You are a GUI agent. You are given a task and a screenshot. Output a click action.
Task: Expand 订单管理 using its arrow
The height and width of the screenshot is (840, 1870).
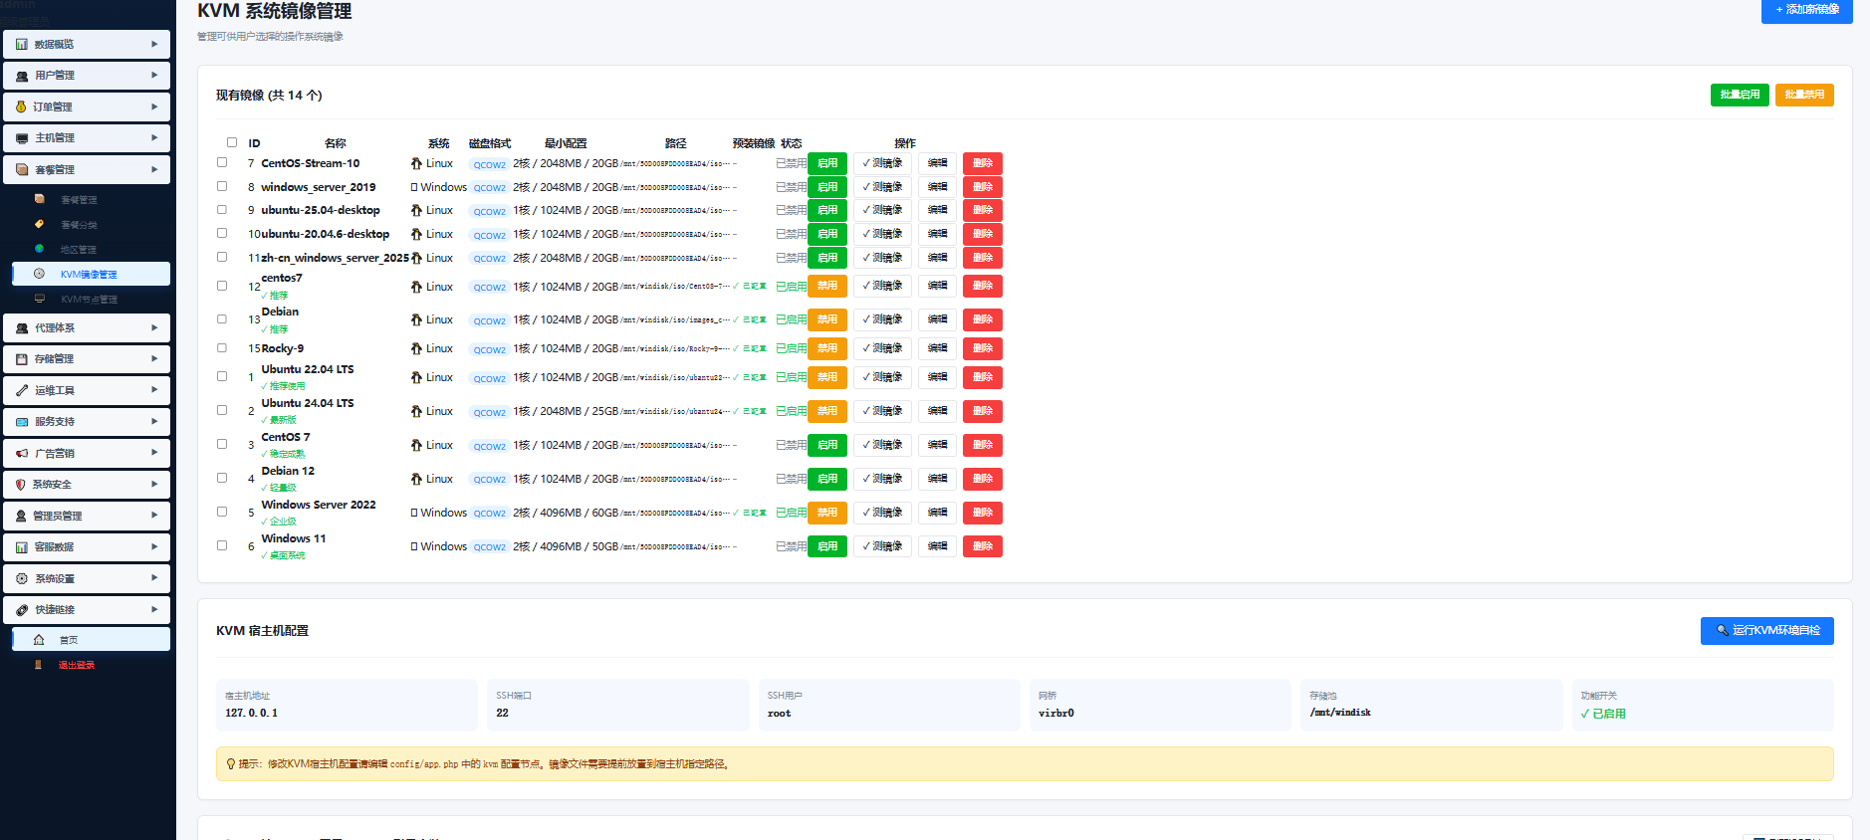[154, 106]
